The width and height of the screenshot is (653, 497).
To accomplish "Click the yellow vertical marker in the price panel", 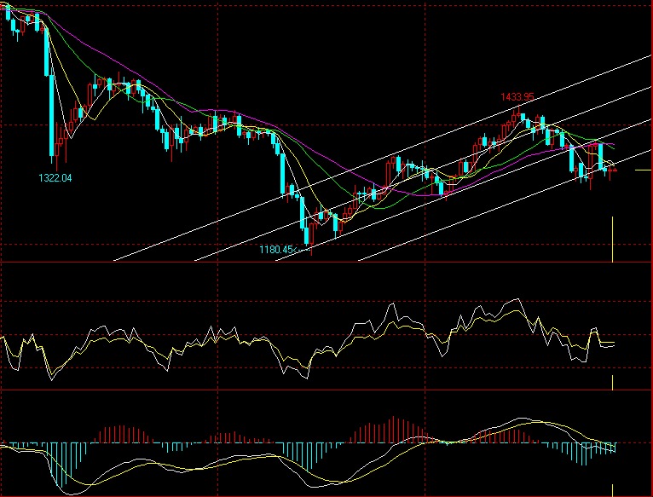I will click(x=613, y=240).
